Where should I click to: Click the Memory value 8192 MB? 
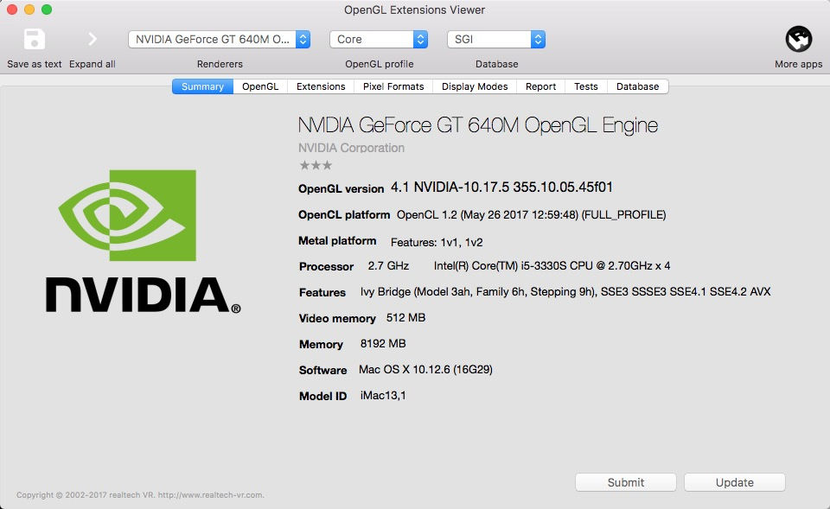(x=383, y=343)
